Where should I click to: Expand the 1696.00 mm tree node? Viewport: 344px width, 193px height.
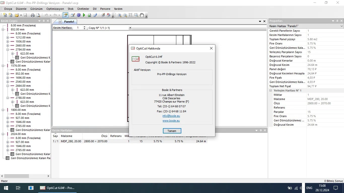tap(8, 78)
